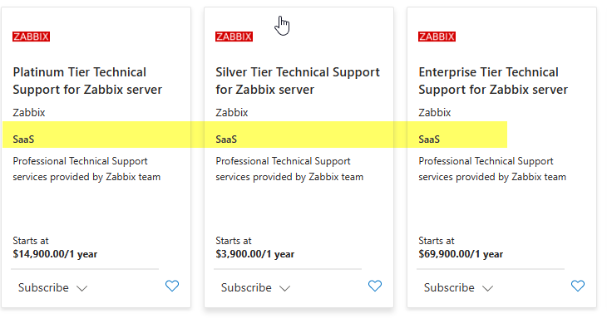Image resolution: width=607 pixels, height=333 pixels.
Task: Click Zabbix publisher name under Platinum title
Action: point(29,113)
